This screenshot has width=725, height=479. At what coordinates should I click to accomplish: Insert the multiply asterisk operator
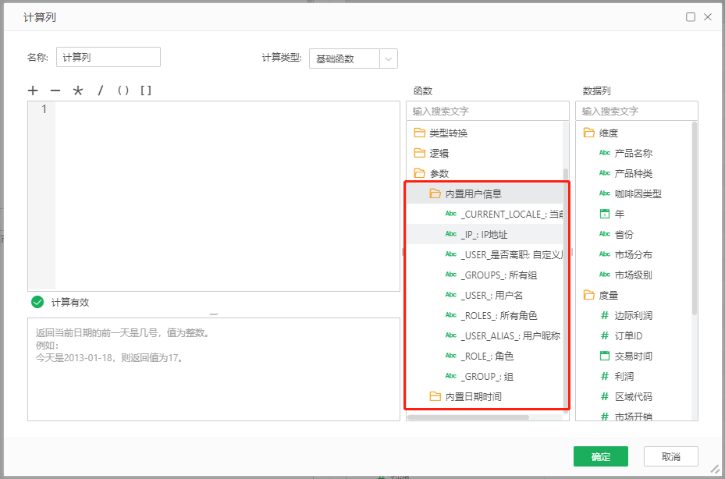pyautogui.click(x=78, y=90)
